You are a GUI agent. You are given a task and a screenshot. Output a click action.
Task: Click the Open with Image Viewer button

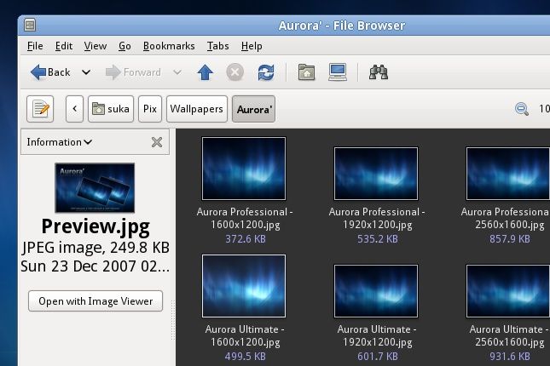[96, 300]
